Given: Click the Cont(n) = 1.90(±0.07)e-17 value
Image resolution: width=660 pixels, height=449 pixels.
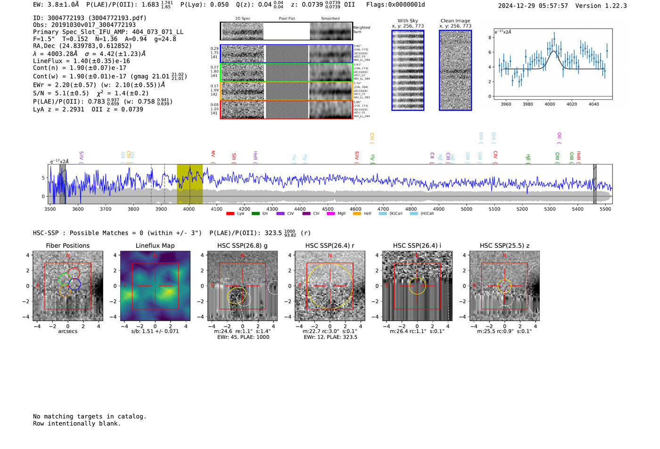Looking at the screenshot, I should pos(80,68).
